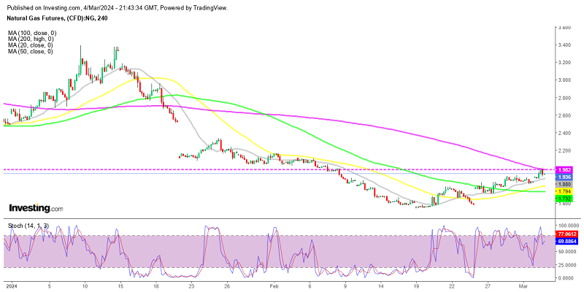Click the 3.400 level on the price axis
The image size is (584, 292).
pos(564,45)
